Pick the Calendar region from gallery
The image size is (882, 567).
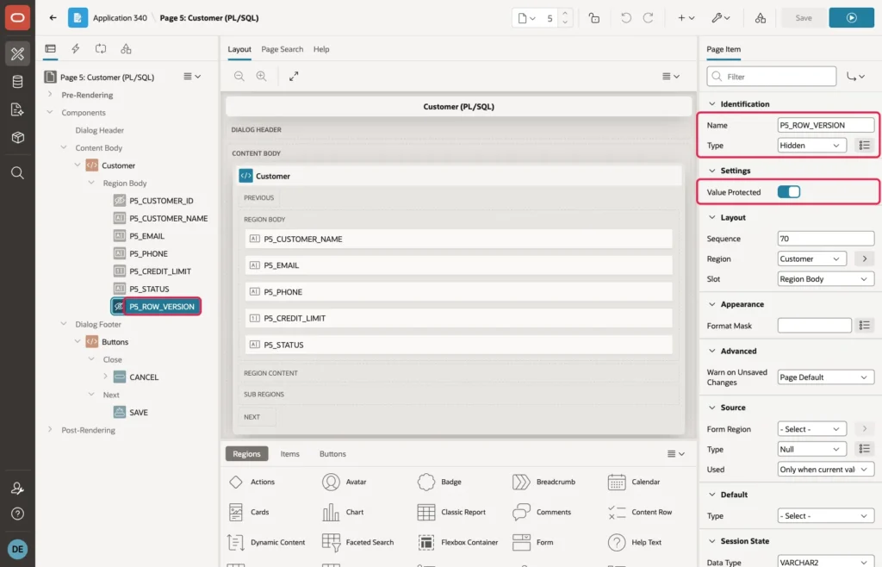(x=634, y=482)
